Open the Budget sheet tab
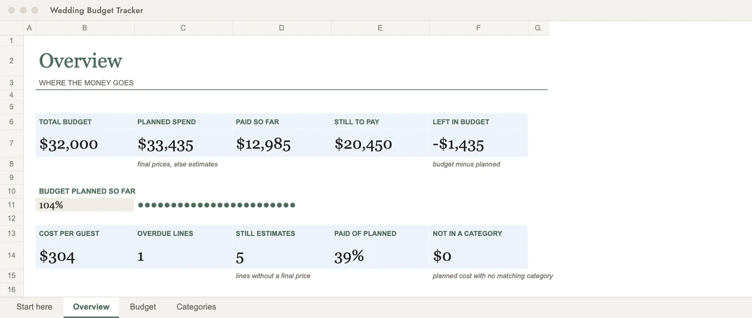The image size is (752, 318). [x=143, y=307]
